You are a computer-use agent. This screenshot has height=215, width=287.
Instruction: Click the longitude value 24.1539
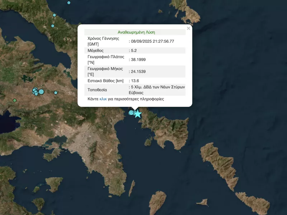click(x=138, y=71)
